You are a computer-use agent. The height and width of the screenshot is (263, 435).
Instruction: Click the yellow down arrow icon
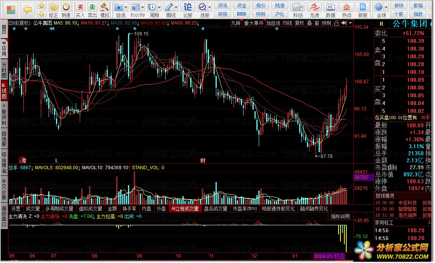pos(41,14)
